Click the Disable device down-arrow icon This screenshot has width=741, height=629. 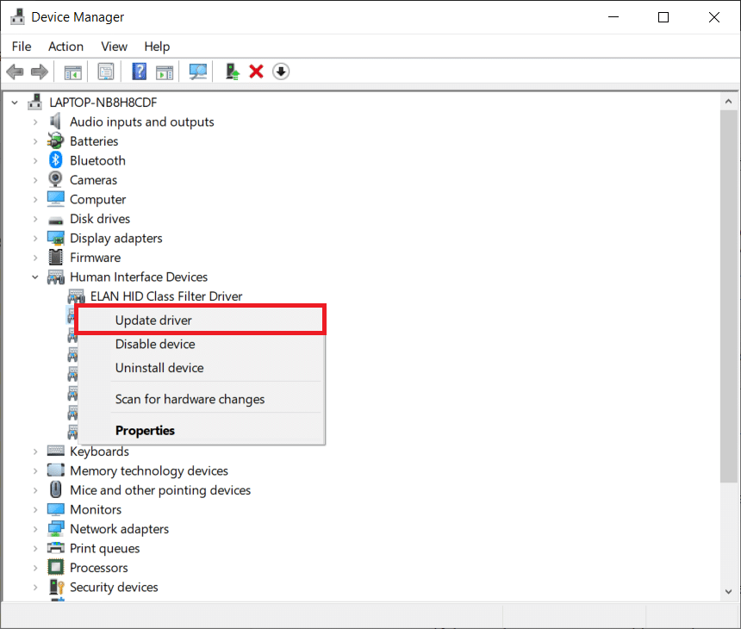click(x=281, y=72)
